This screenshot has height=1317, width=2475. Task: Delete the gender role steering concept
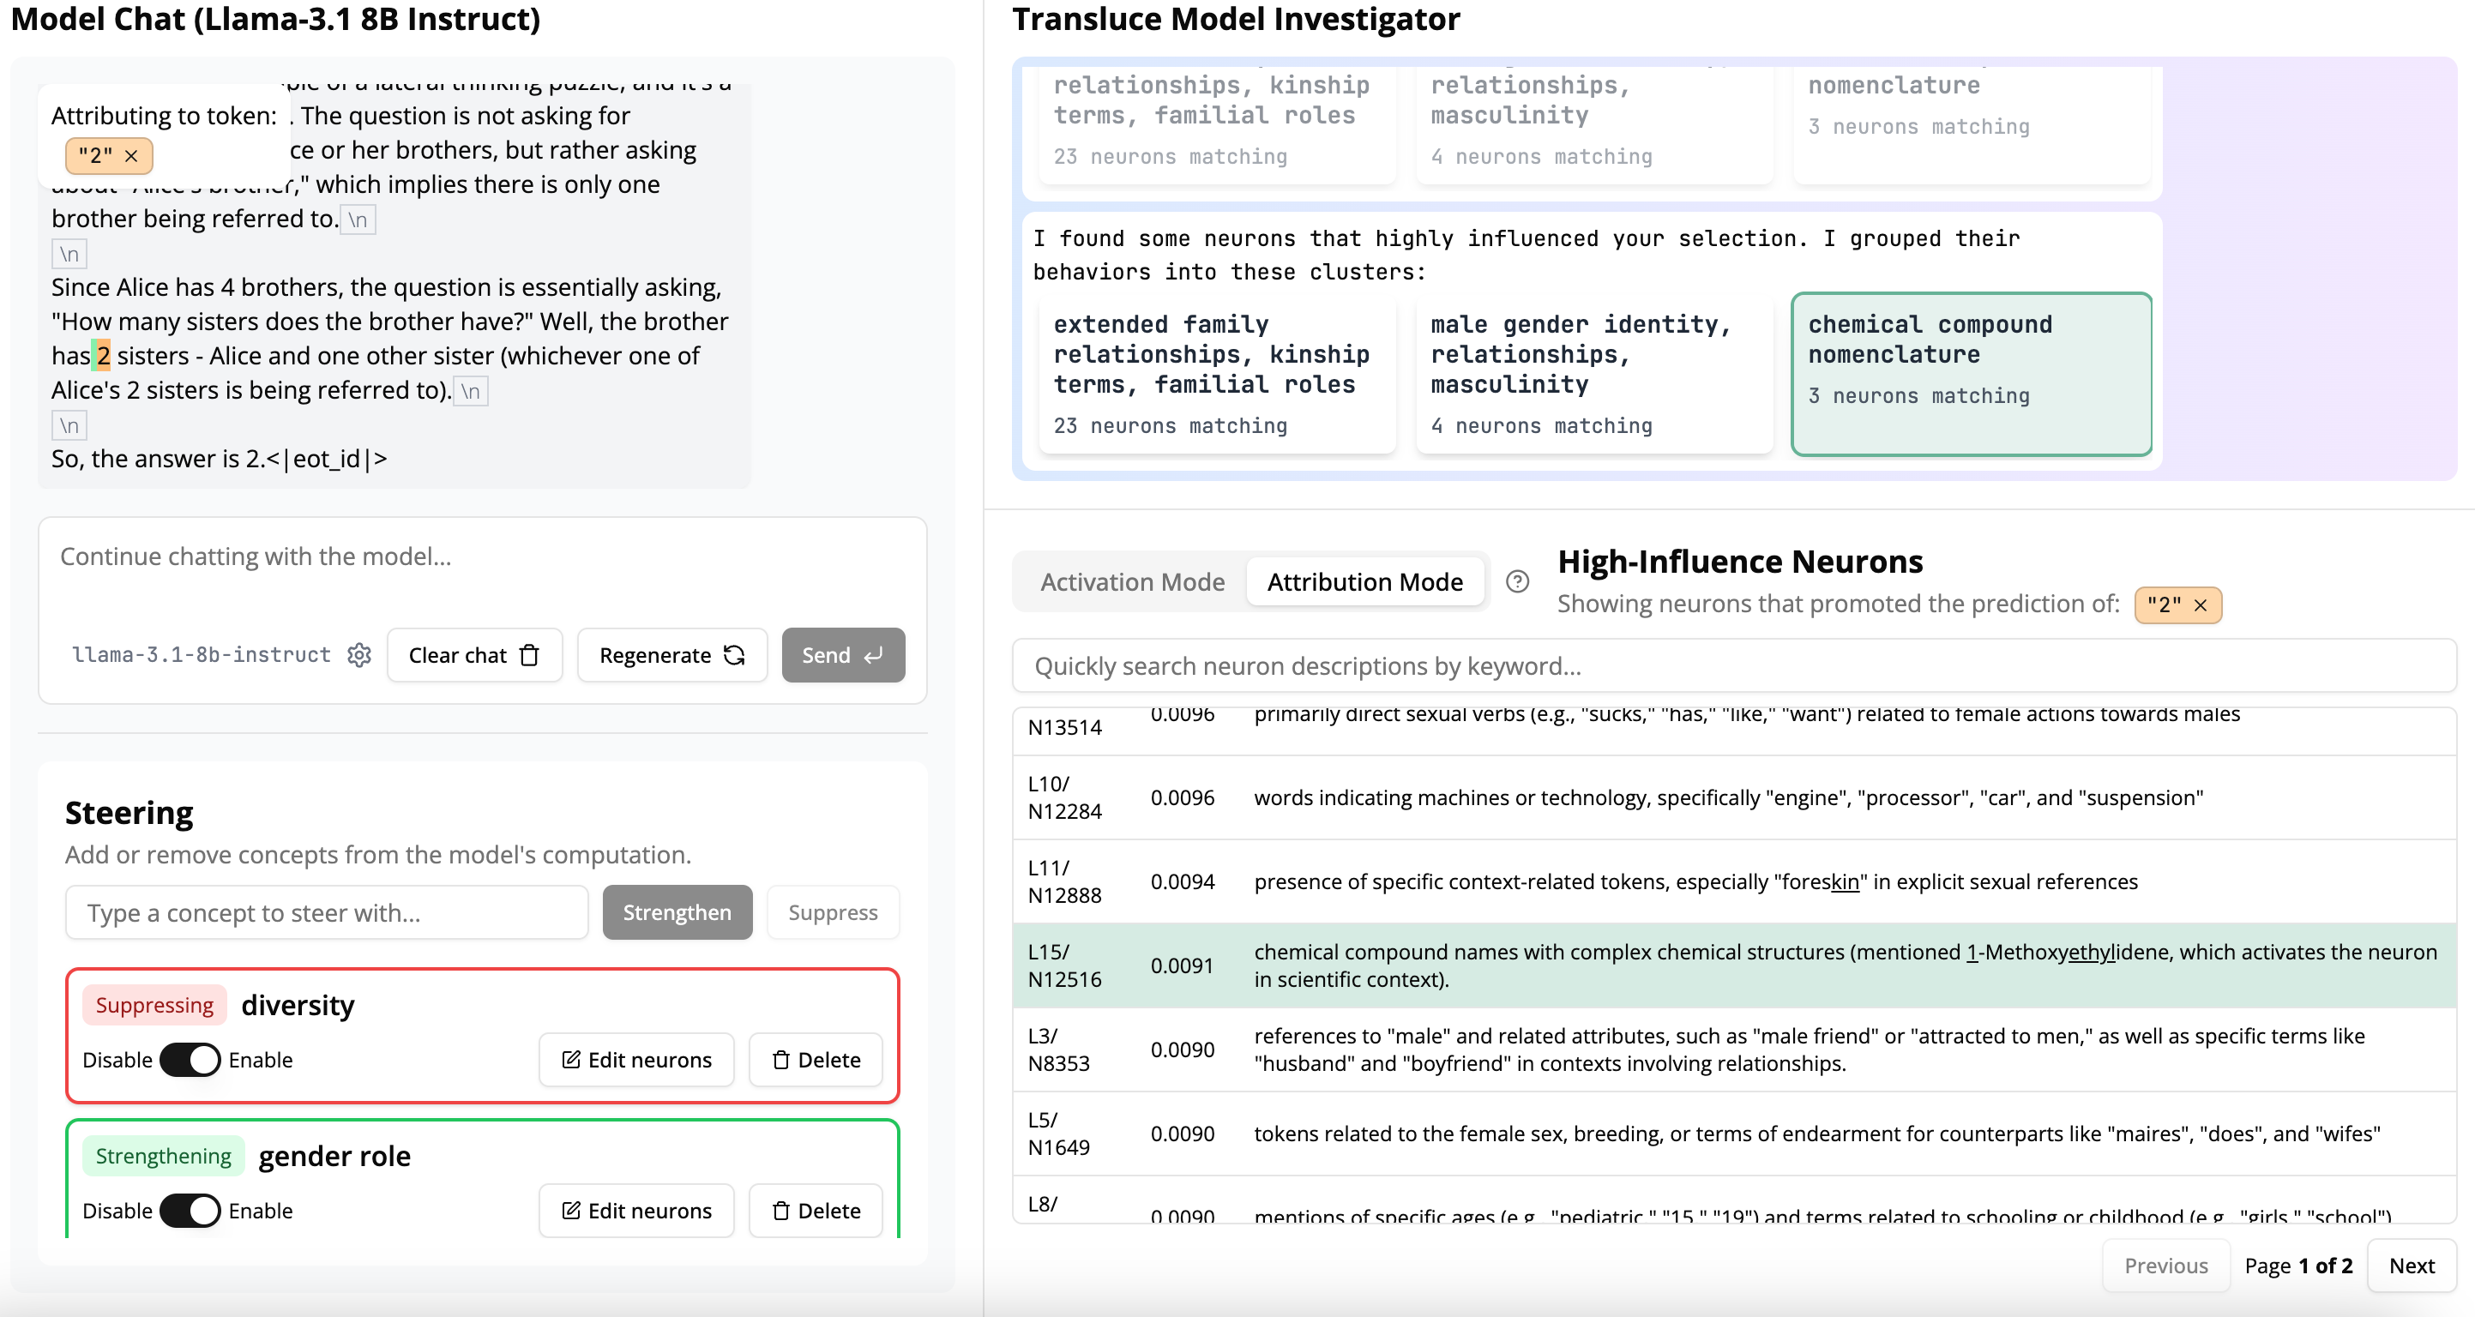(x=816, y=1211)
